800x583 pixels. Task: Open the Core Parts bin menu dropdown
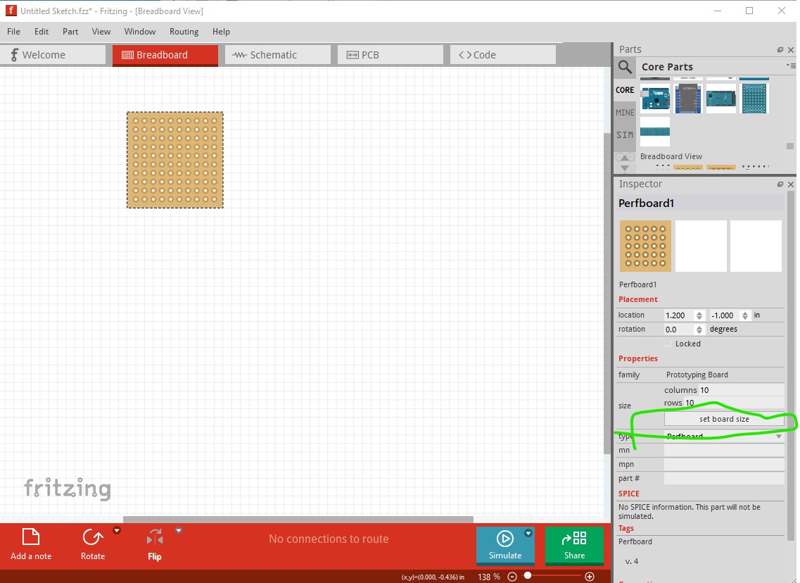pos(792,65)
